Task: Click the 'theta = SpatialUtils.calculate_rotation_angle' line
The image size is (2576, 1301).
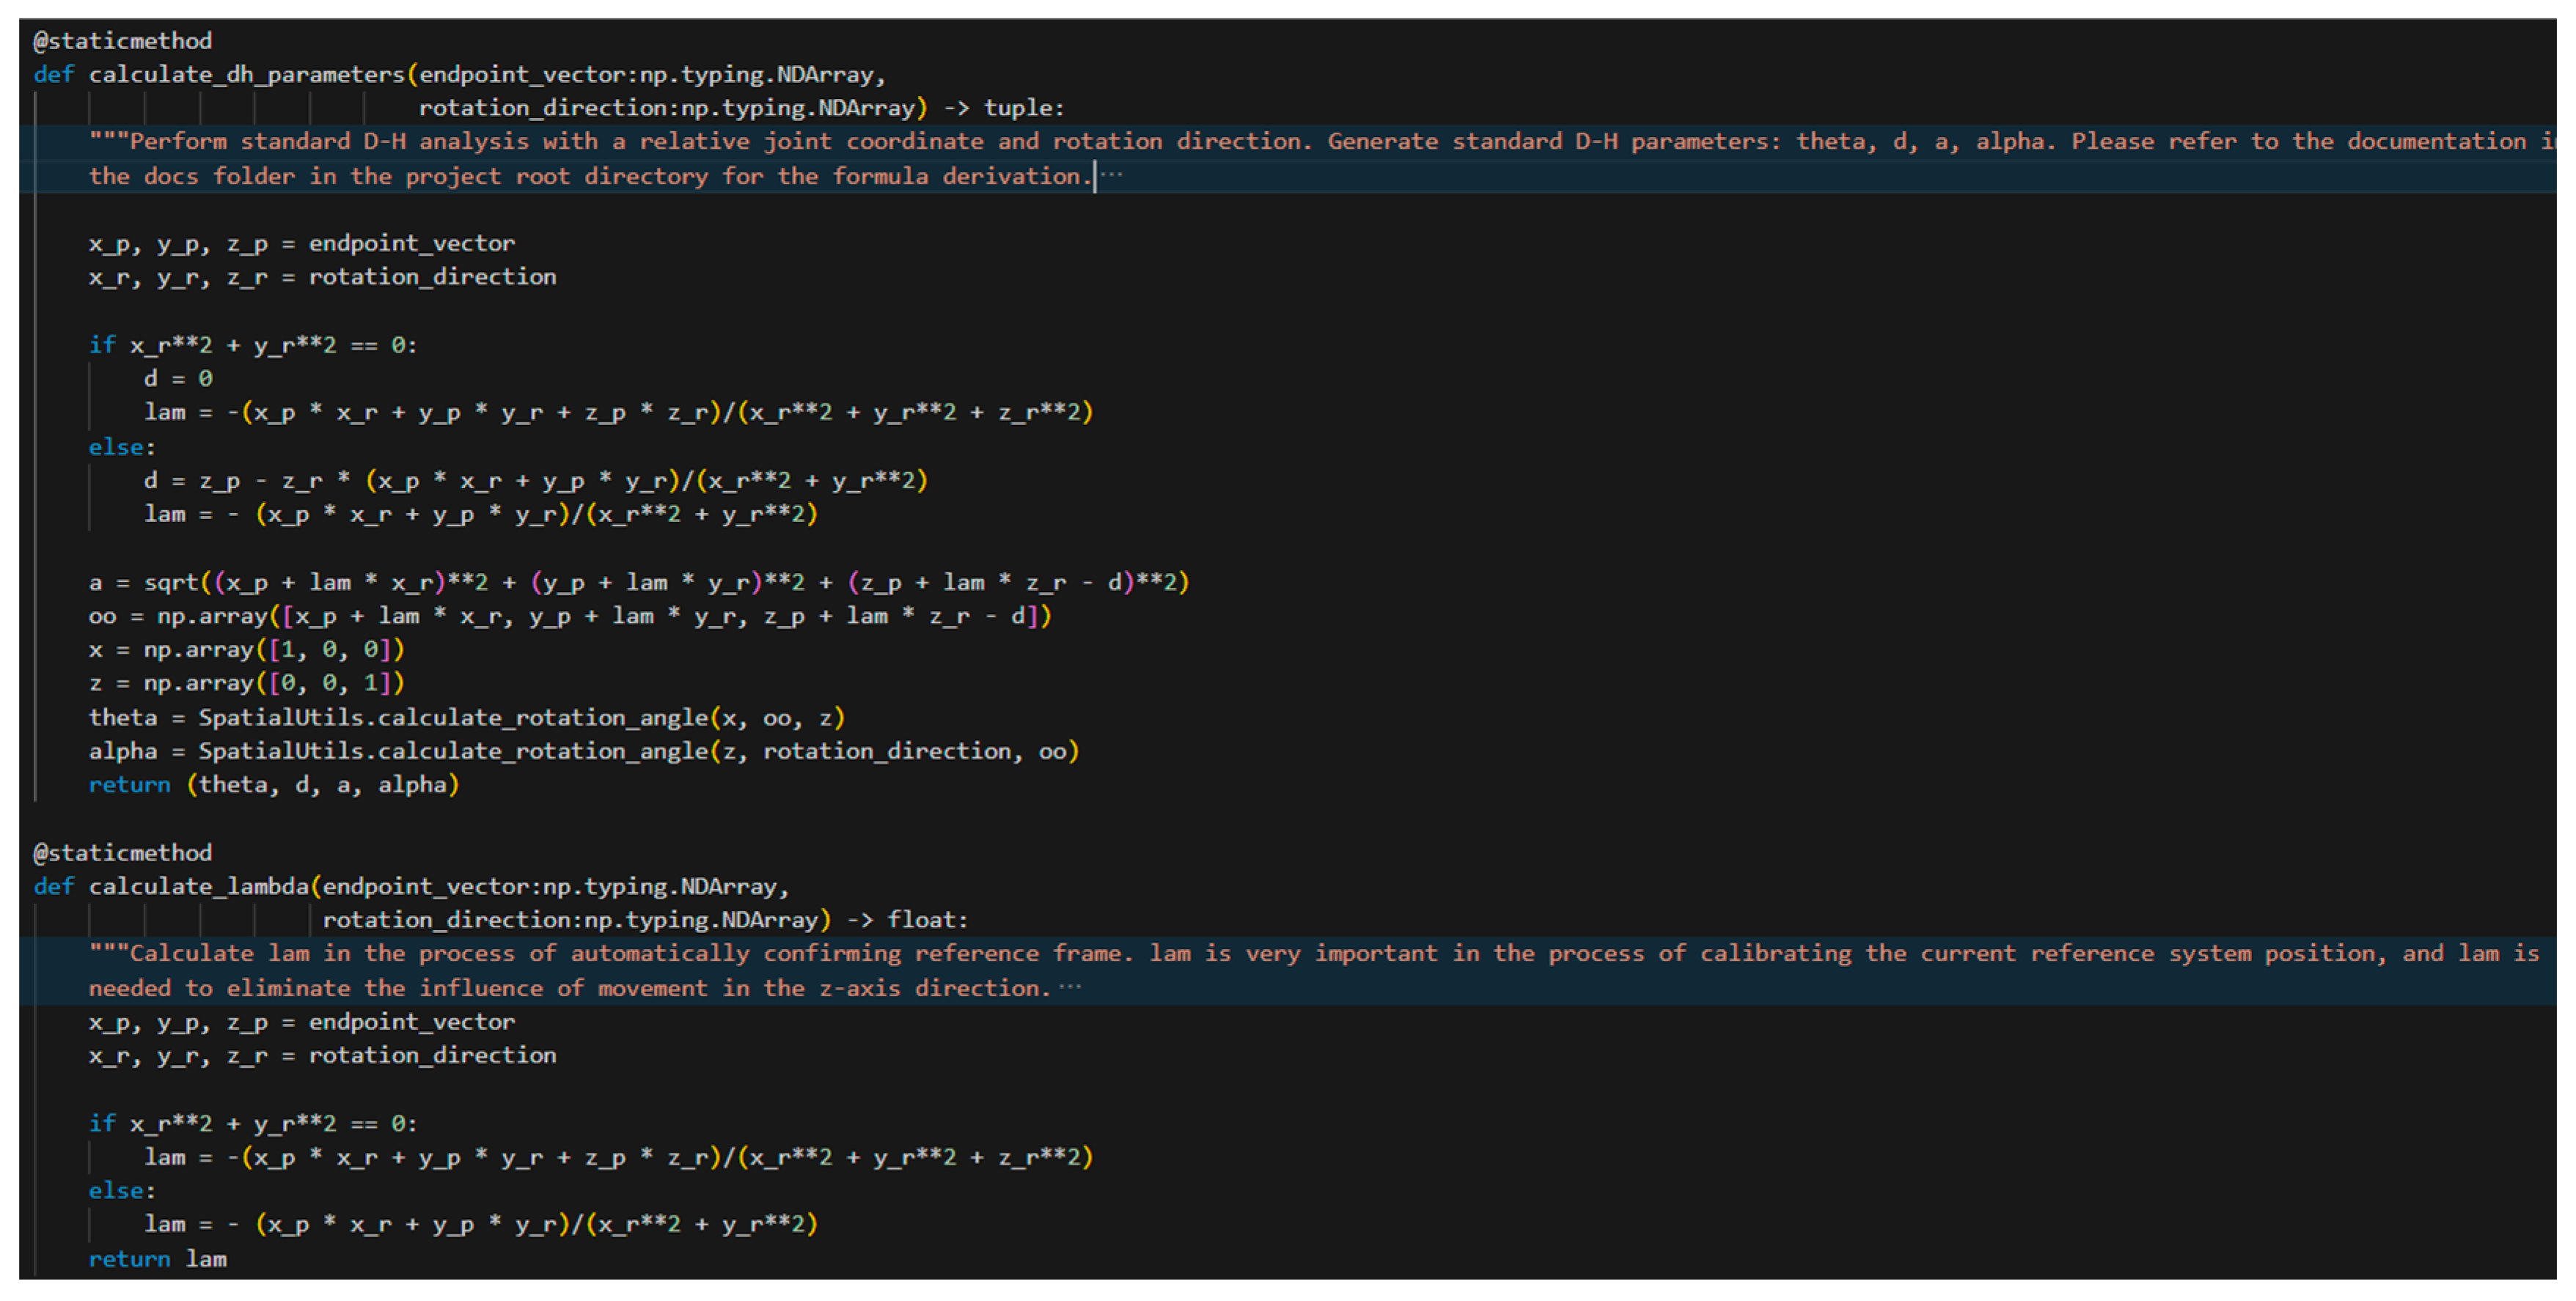Action: 466,718
